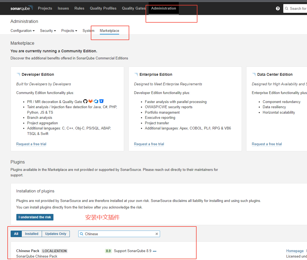Click the GitLab icon in Developer Edition
The width and height of the screenshot is (307, 260).
coord(91,101)
